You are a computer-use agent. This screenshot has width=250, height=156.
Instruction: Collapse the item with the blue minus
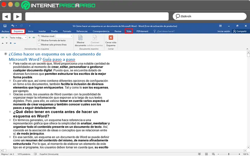(x=15, y=43)
